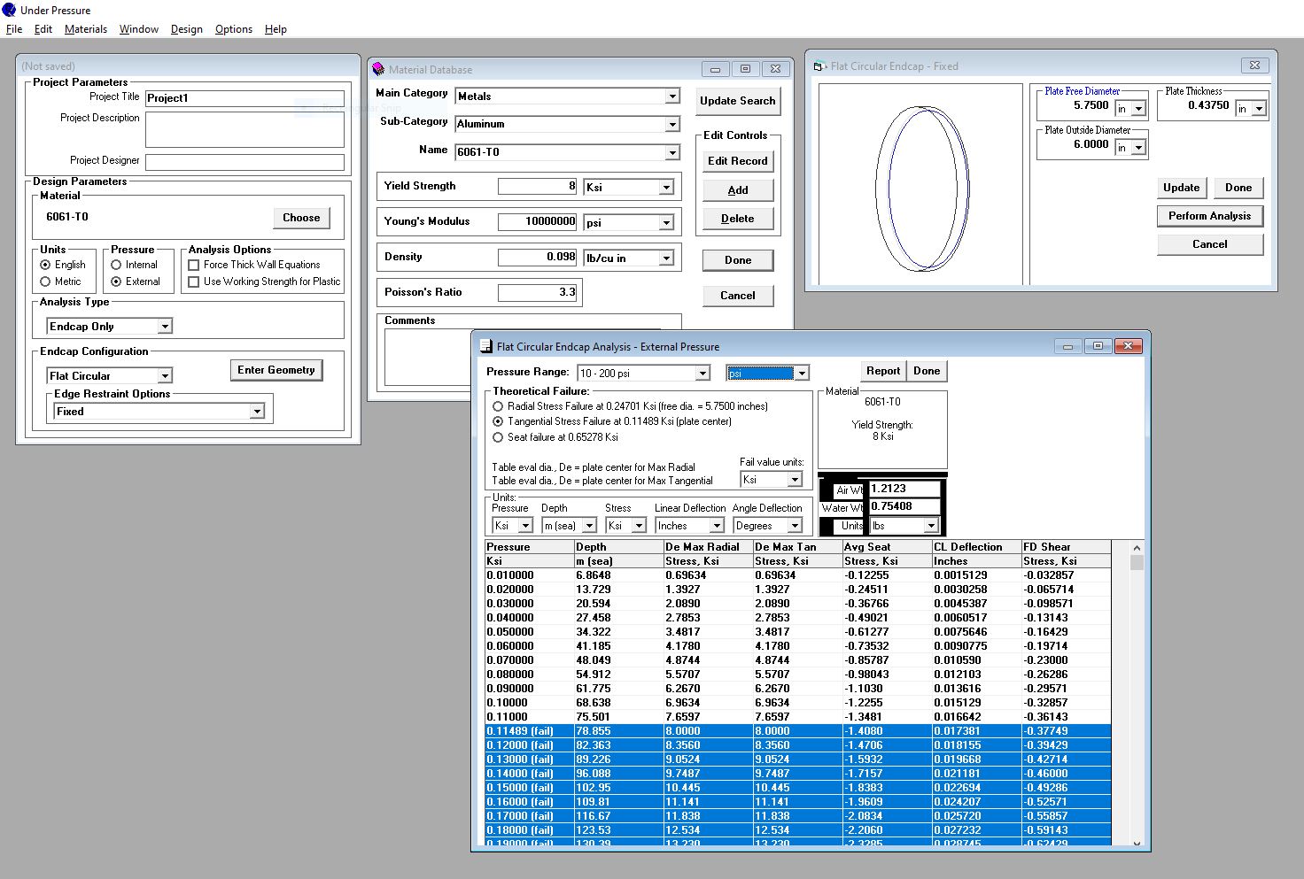Open the weight Units lbs dropdown
Screen dimensions: 1304x879
point(931,526)
